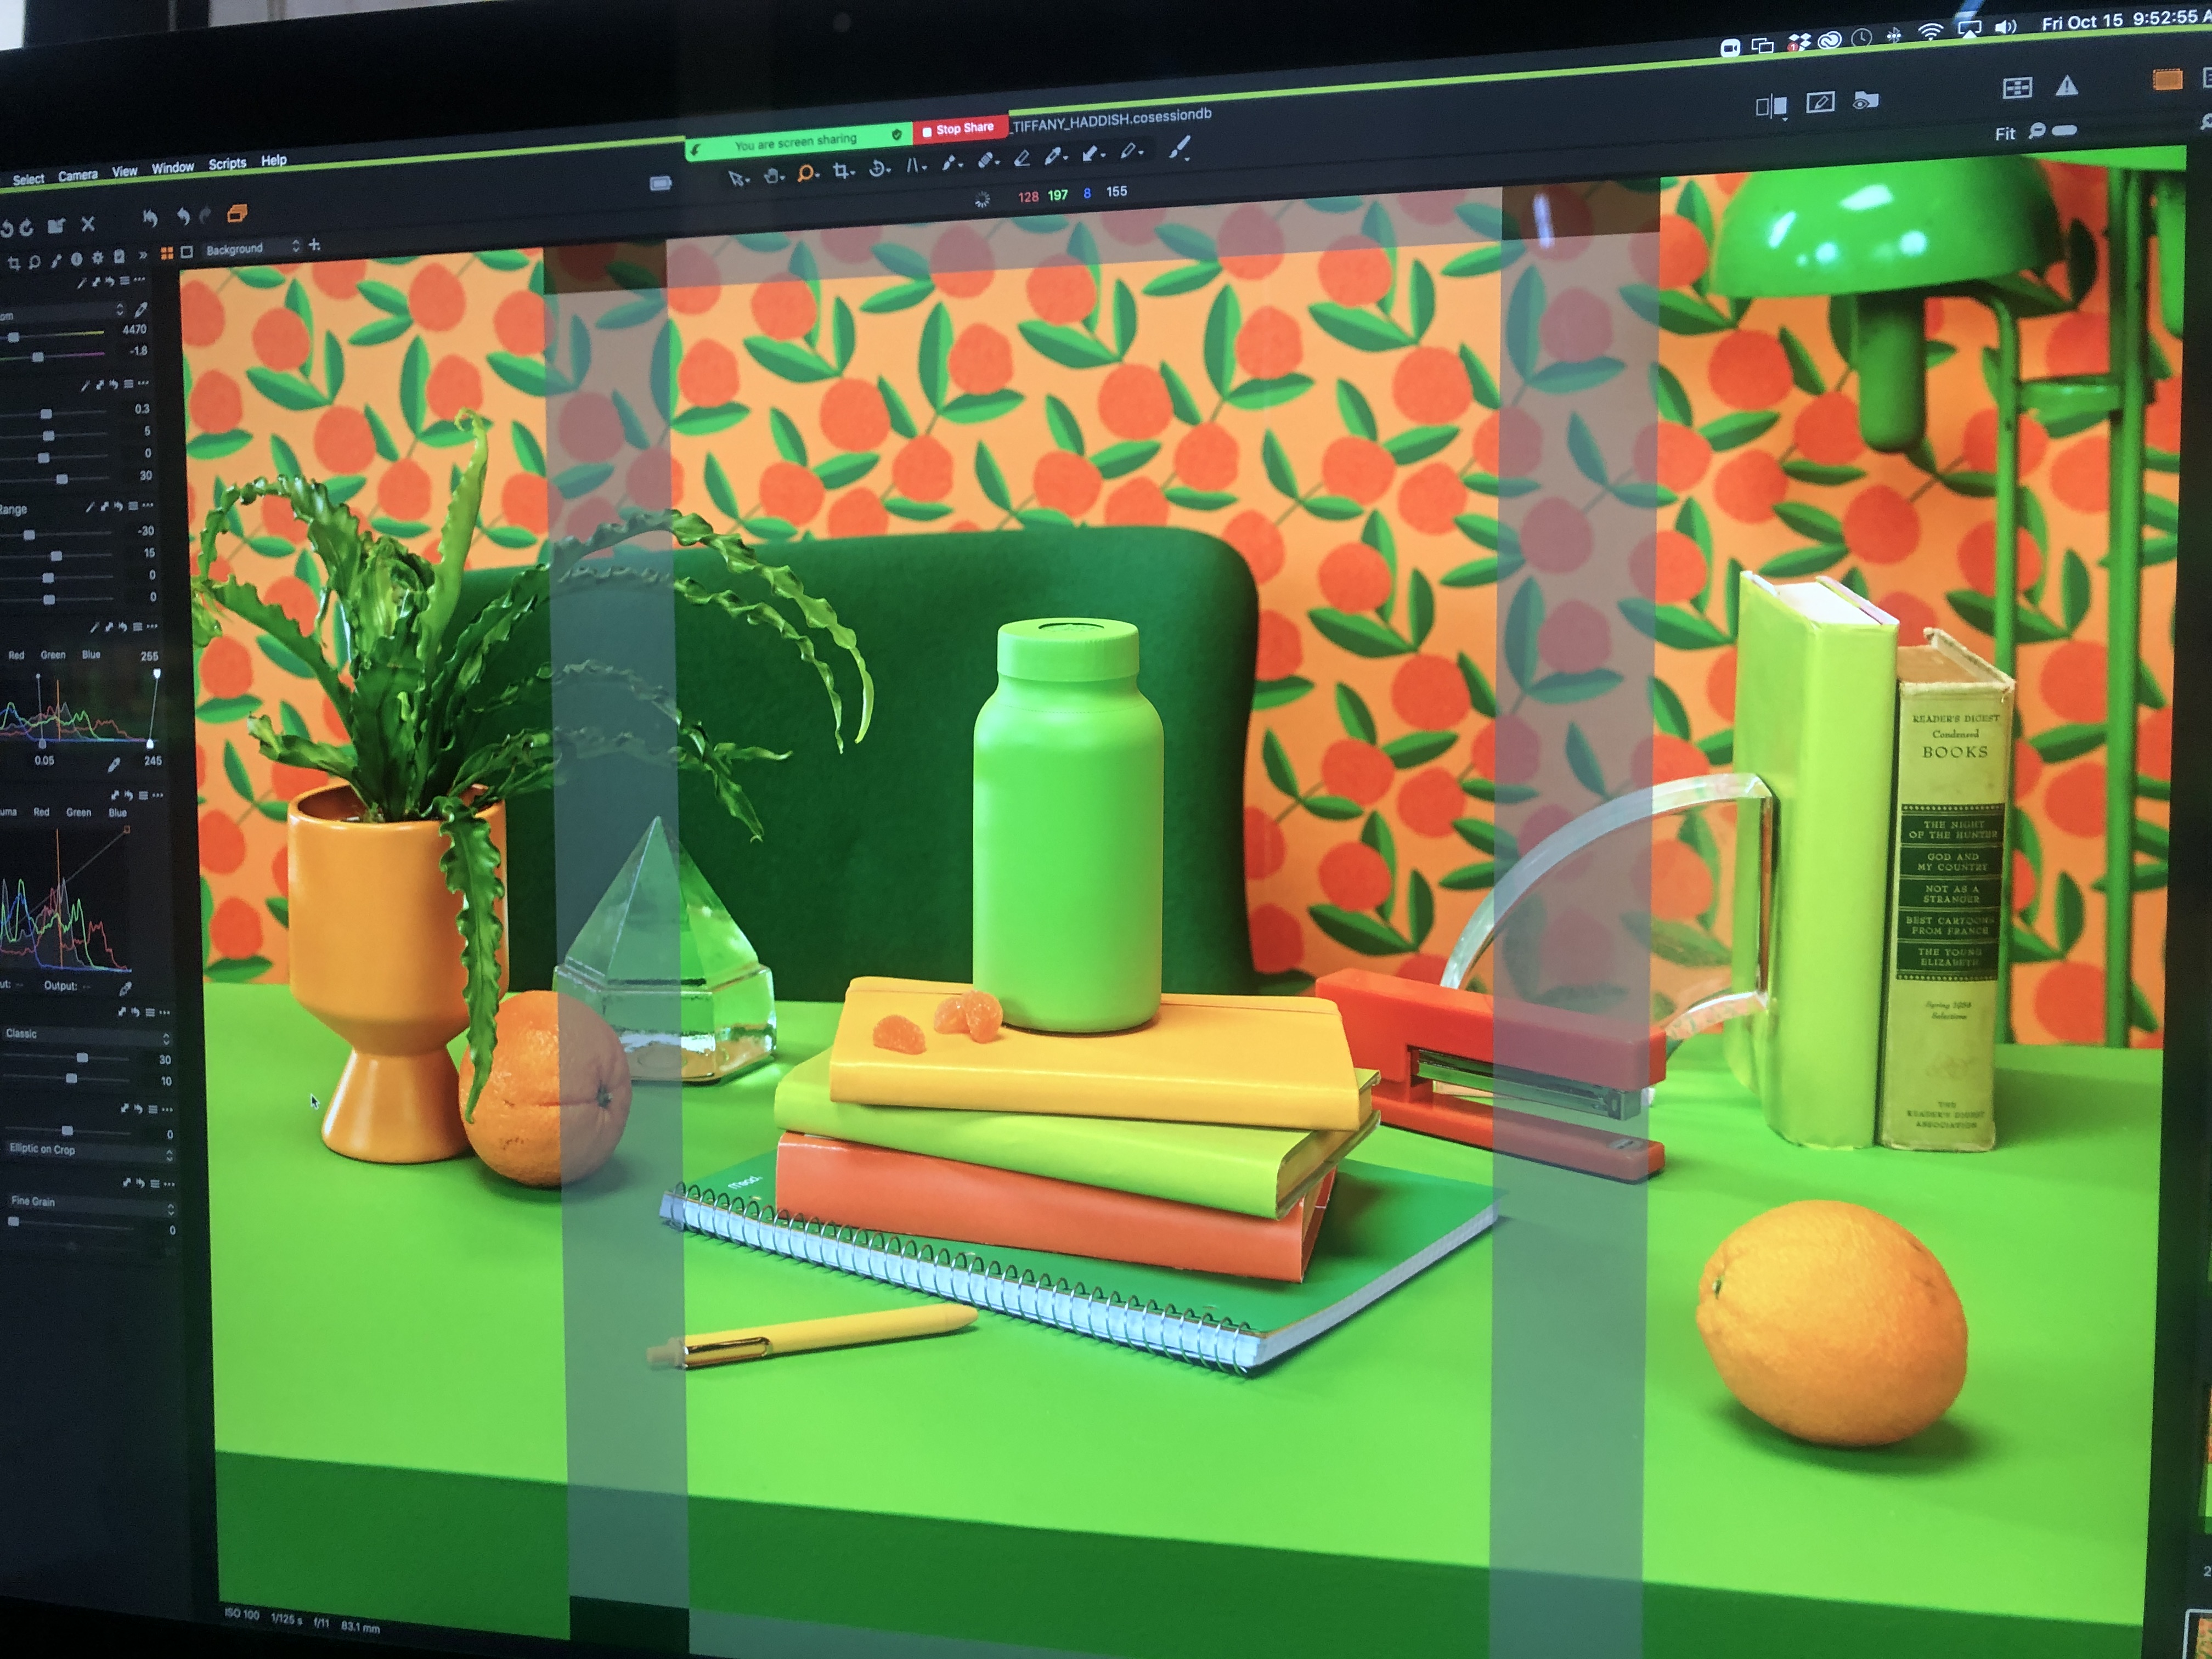Click the add new layer plus button
The height and width of the screenshot is (1659, 2212).
pyautogui.click(x=315, y=245)
